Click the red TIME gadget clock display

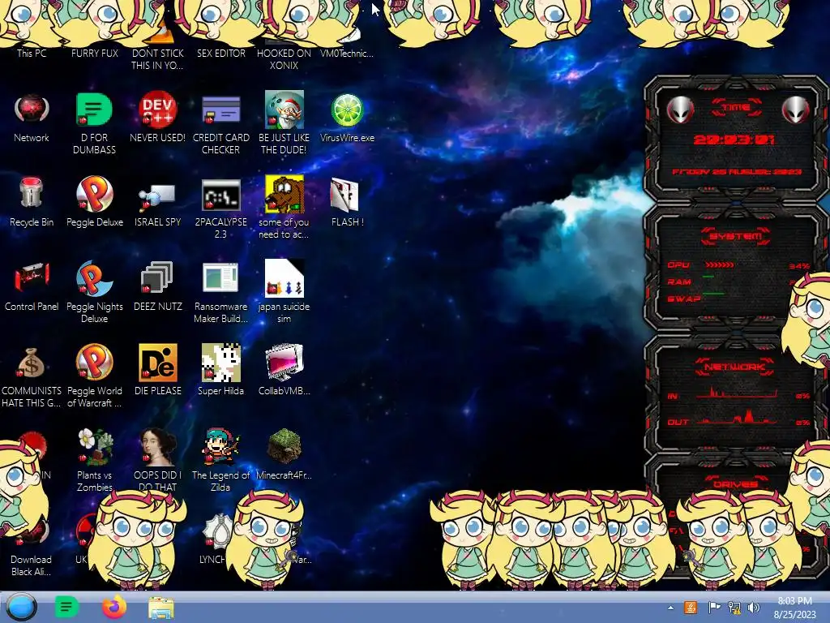736,140
